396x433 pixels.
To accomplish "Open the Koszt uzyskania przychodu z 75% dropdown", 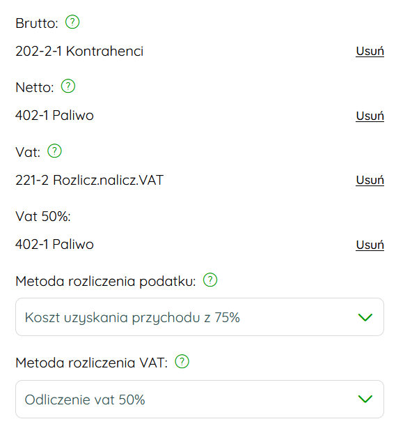I will (200, 317).
